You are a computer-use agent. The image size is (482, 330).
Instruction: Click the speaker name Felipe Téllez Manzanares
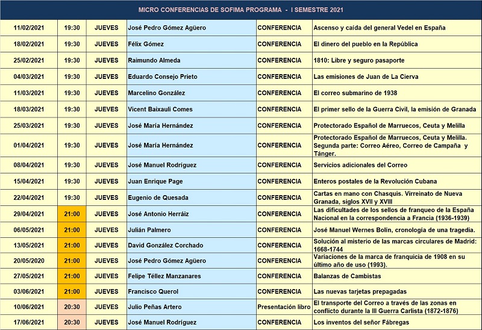pyautogui.click(x=164, y=276)
